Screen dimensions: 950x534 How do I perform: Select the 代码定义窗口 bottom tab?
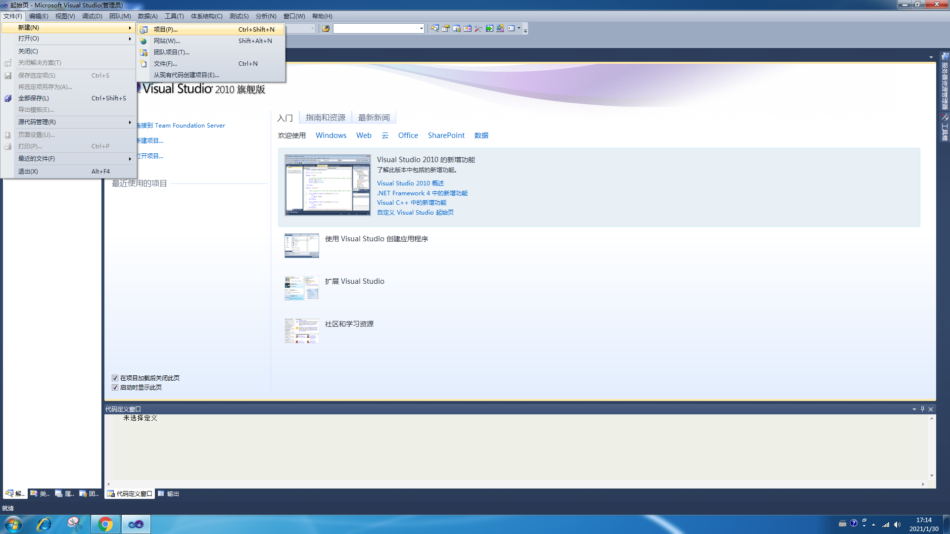coord(130,493)
